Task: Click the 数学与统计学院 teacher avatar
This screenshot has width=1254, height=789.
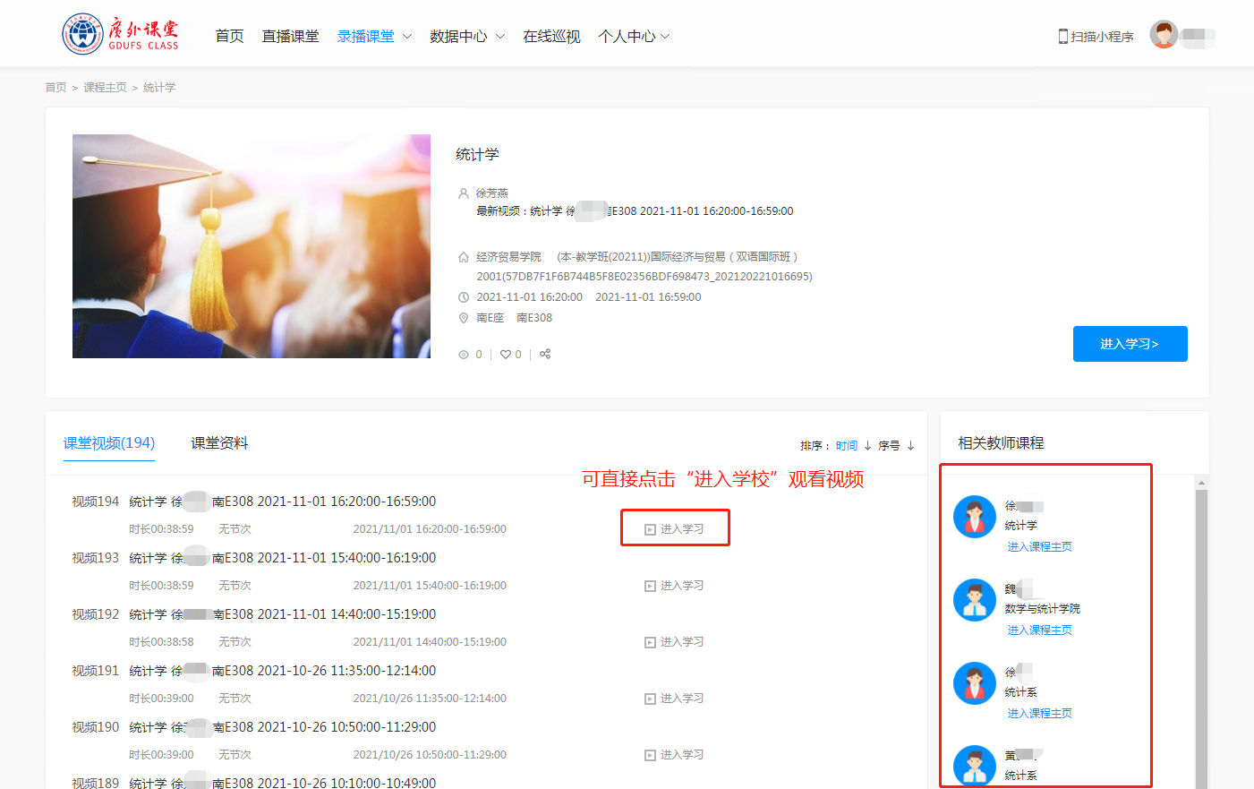Action: point(975,600)
